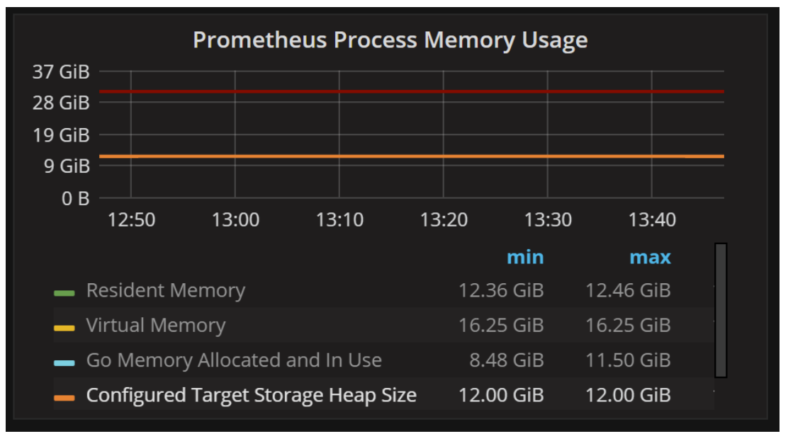Toggle the Resident Memory series in legend

[165, 290]
